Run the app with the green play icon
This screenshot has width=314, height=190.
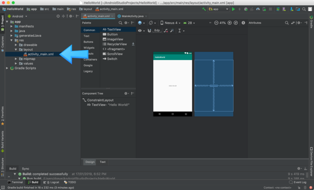[x=234, y=9]
